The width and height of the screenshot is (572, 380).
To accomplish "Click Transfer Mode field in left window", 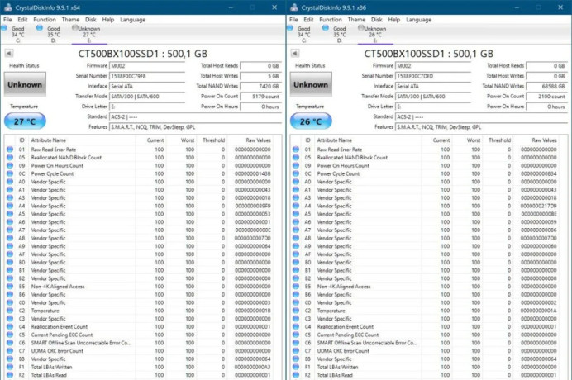I will tap(147, 97).
